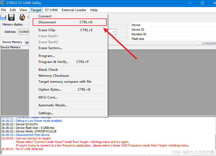This screenshot has height=156, width=216.
Task: Select Erase Sectors... menu entry
Action: coord(68,48)
